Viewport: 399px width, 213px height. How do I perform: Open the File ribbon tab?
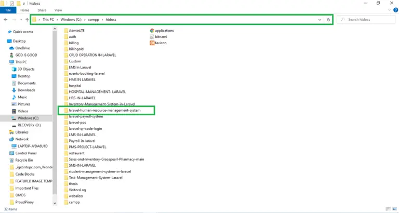coord(8,10)
